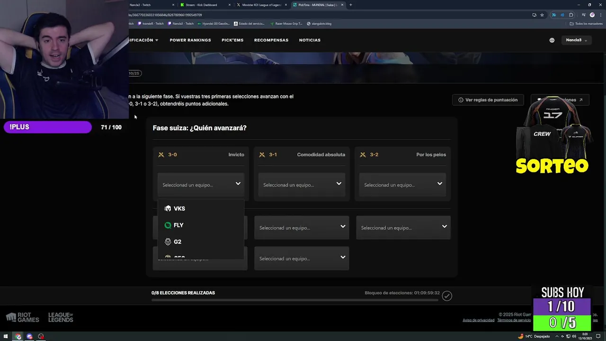Click Ver reglas de puntuación button
The height and width of the screenshot is (341, 606).
488,100
